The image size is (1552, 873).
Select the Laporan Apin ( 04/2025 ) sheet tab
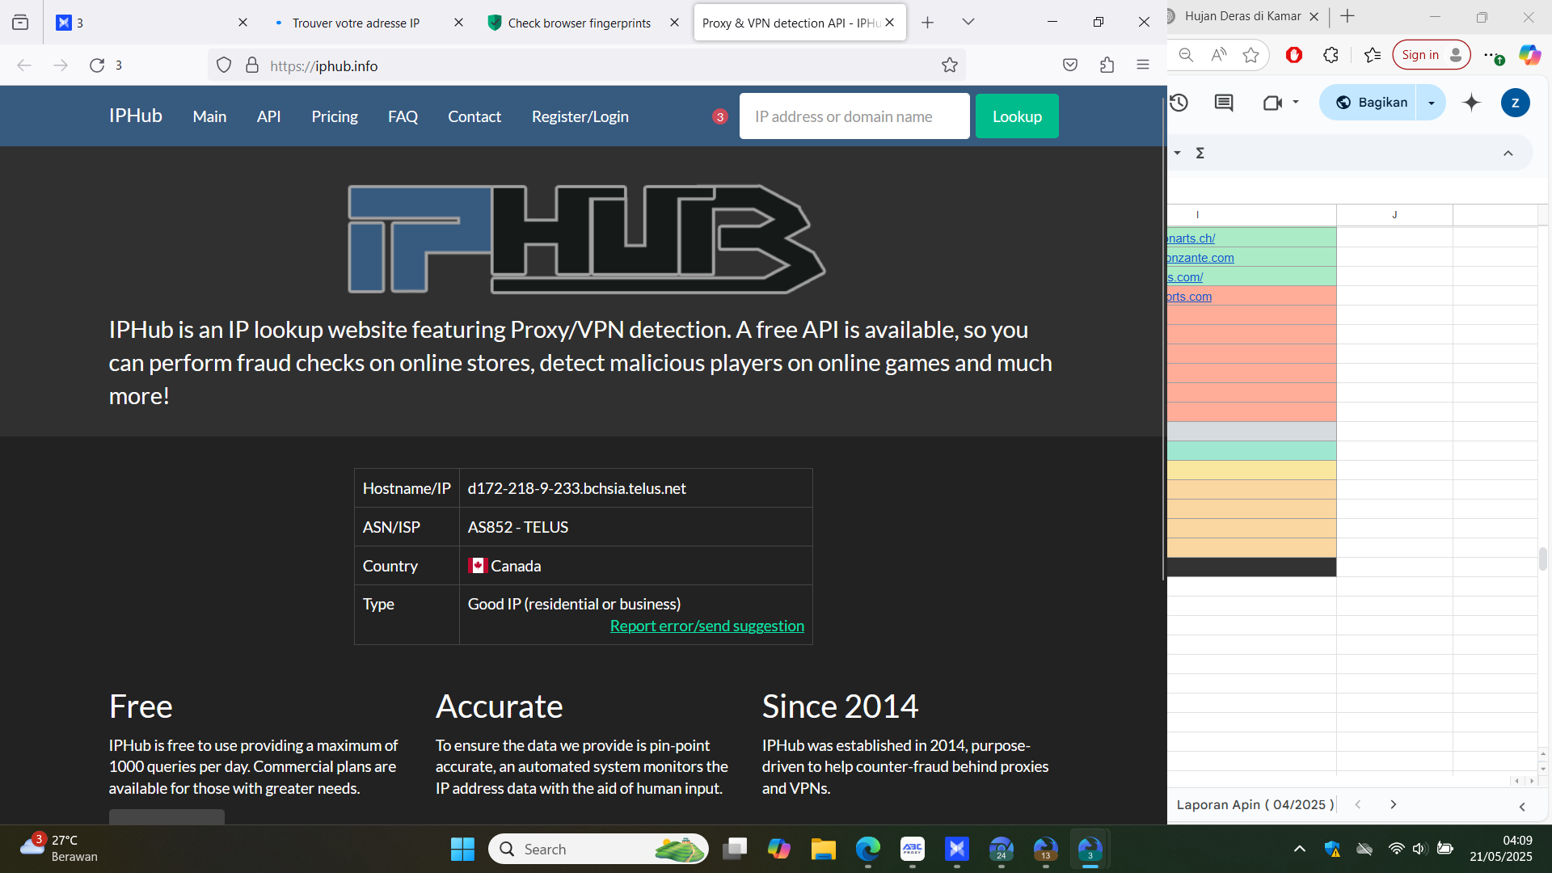(x=1255, y=805)
